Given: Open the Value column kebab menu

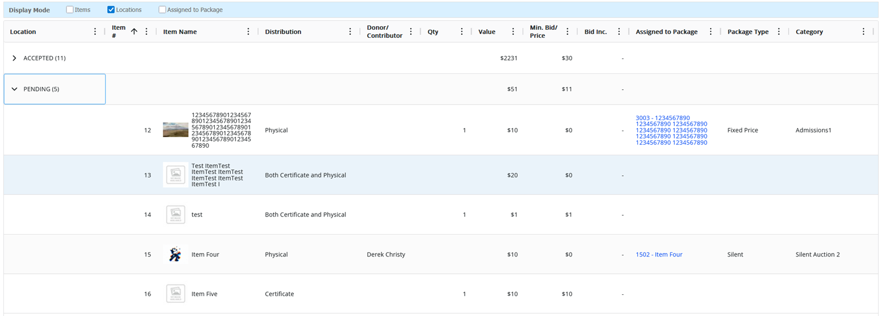Looking at the screenshot, I should 513,32.
